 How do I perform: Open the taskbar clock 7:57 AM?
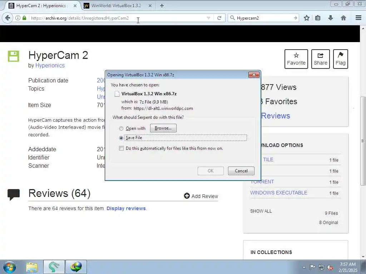pos(348,267)
